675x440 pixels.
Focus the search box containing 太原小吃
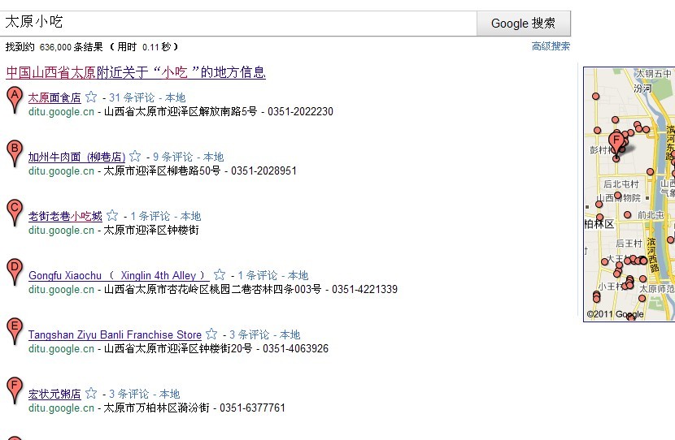point(238,24)
